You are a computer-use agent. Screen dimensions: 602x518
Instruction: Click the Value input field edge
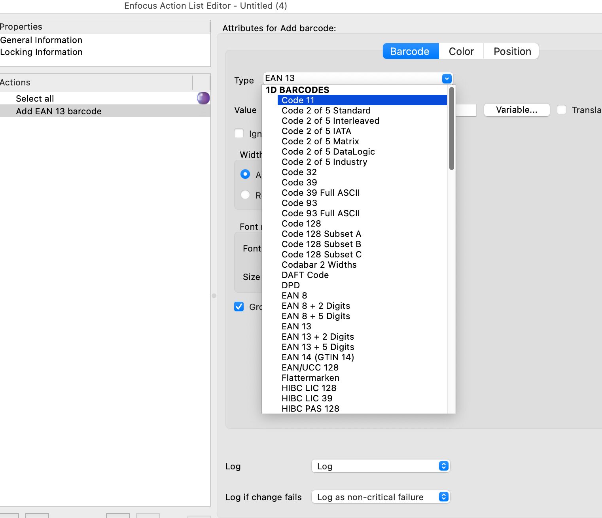tap(466, 110)
